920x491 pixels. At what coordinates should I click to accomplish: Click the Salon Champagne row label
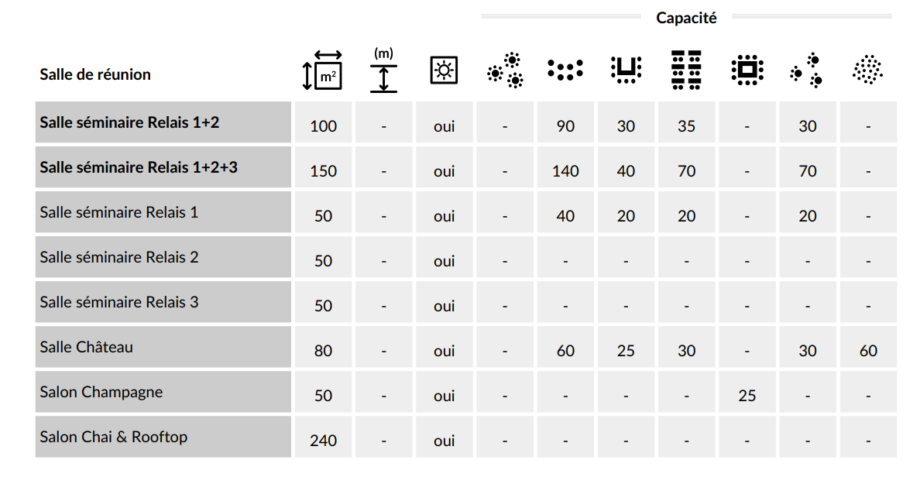[101, 392]
